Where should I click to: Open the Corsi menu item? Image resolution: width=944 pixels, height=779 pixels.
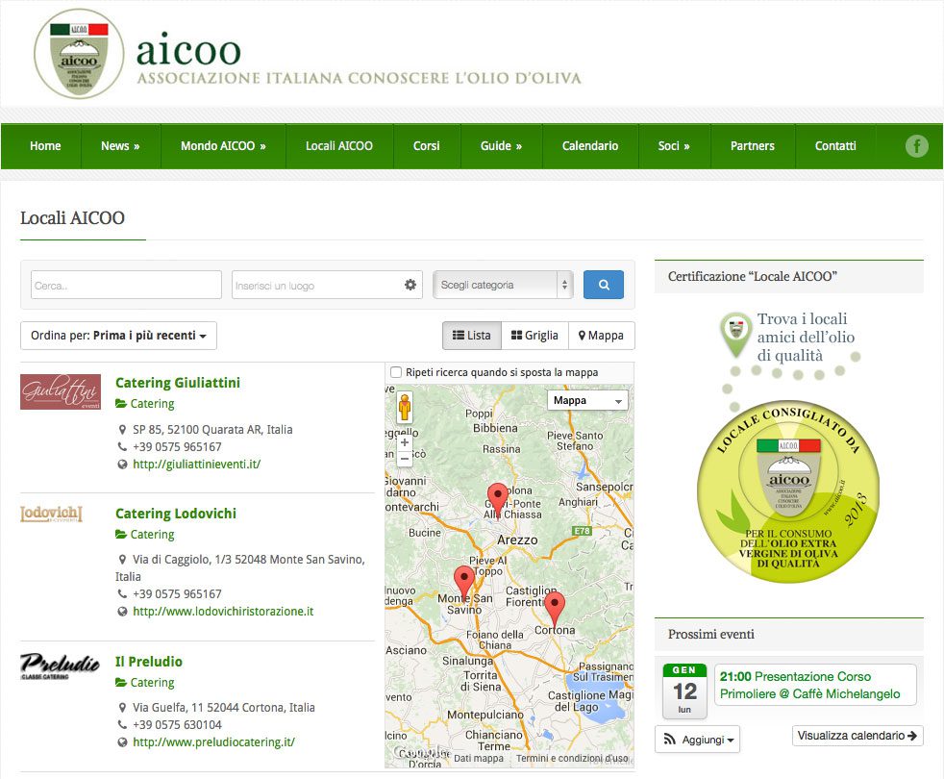426,146
